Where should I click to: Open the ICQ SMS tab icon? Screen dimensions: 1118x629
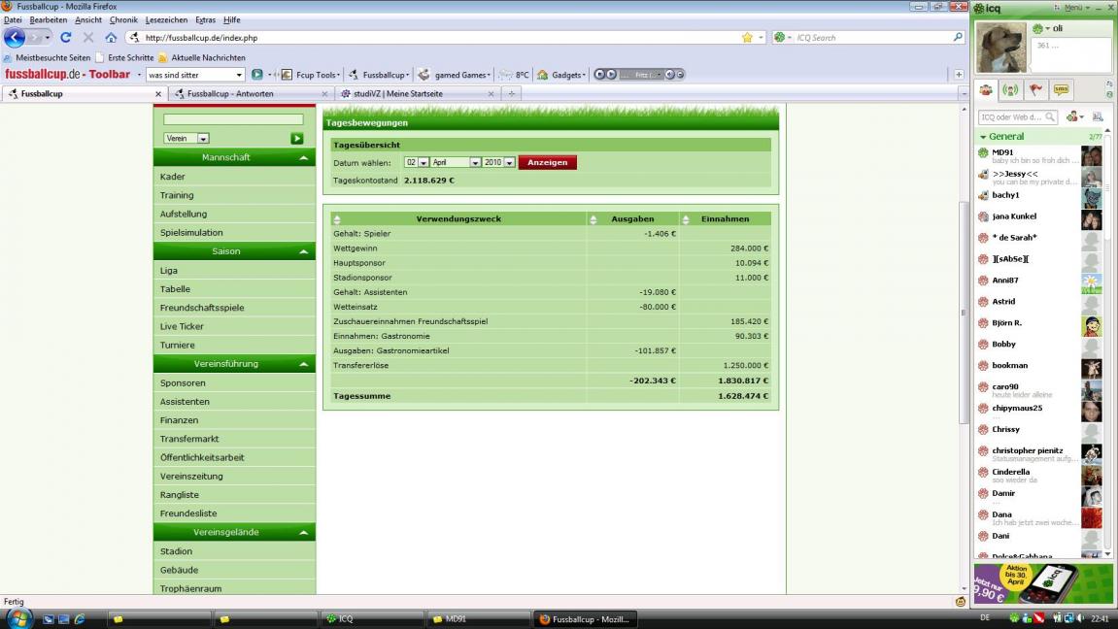(1062, 90)
